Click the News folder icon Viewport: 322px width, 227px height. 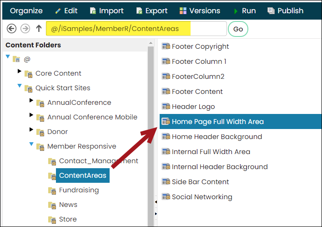(x=52, y=206)
